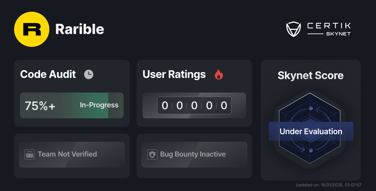Toggle the Bug Bounty Inactive status badge
Image resolution: width=376 pixels, height=191 pixels.
(194, 154)
